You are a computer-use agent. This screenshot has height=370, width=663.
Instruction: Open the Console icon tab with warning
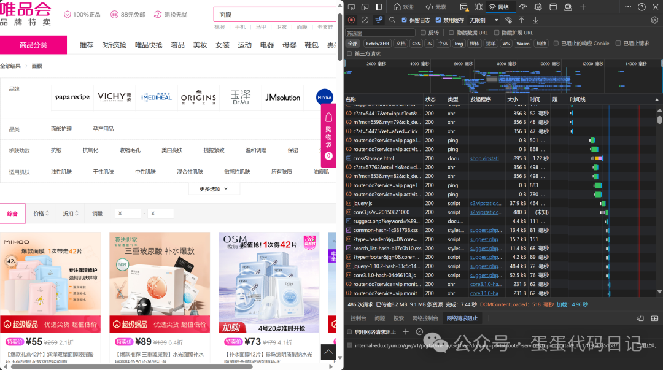coord(464,7)
